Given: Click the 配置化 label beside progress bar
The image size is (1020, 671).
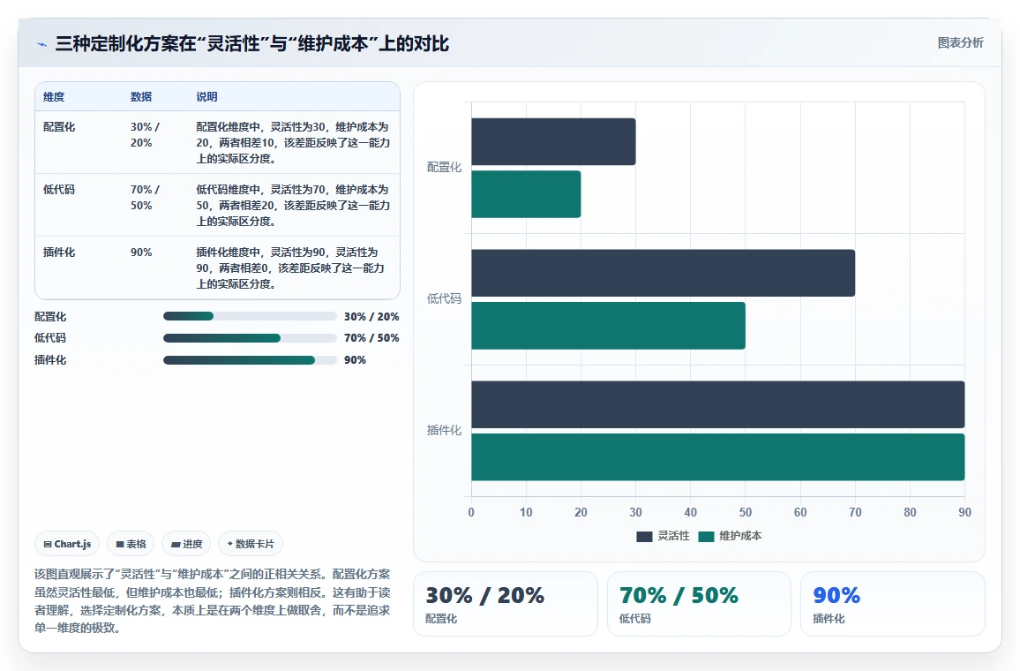Looking at the screenshot, I should [50, 316].
